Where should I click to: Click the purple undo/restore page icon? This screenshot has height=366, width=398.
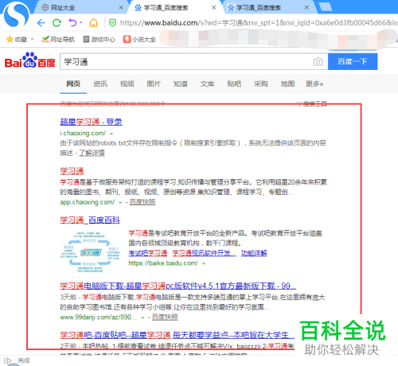click(x=72, y=23)
